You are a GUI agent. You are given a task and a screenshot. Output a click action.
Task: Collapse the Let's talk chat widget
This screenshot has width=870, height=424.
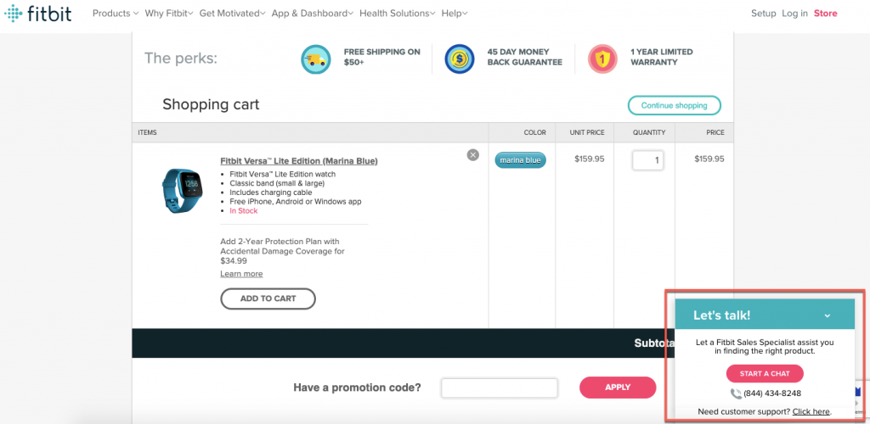[x=828, y=315]
